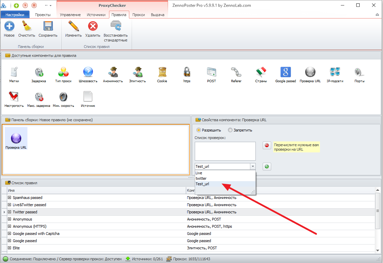Click the red remove-check button
Viewport: 383px width, 263px height.
pyautogui.click(x=267, y=145)
